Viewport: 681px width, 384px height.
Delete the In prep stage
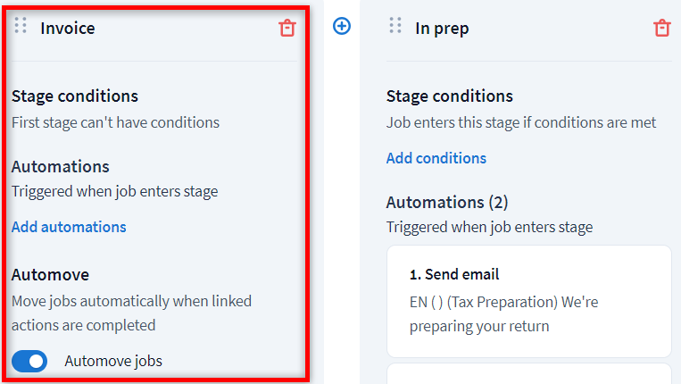pyautogui.click(x=661, y=28)
